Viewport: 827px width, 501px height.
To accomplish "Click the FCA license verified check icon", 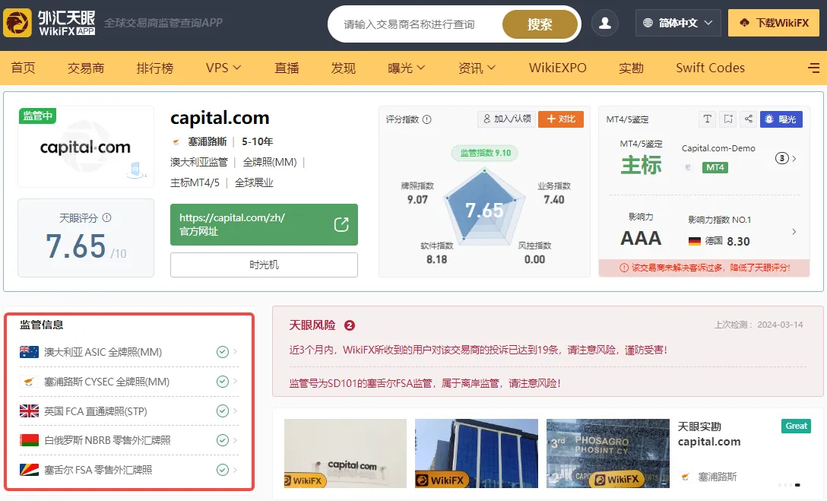I will 223,411.
